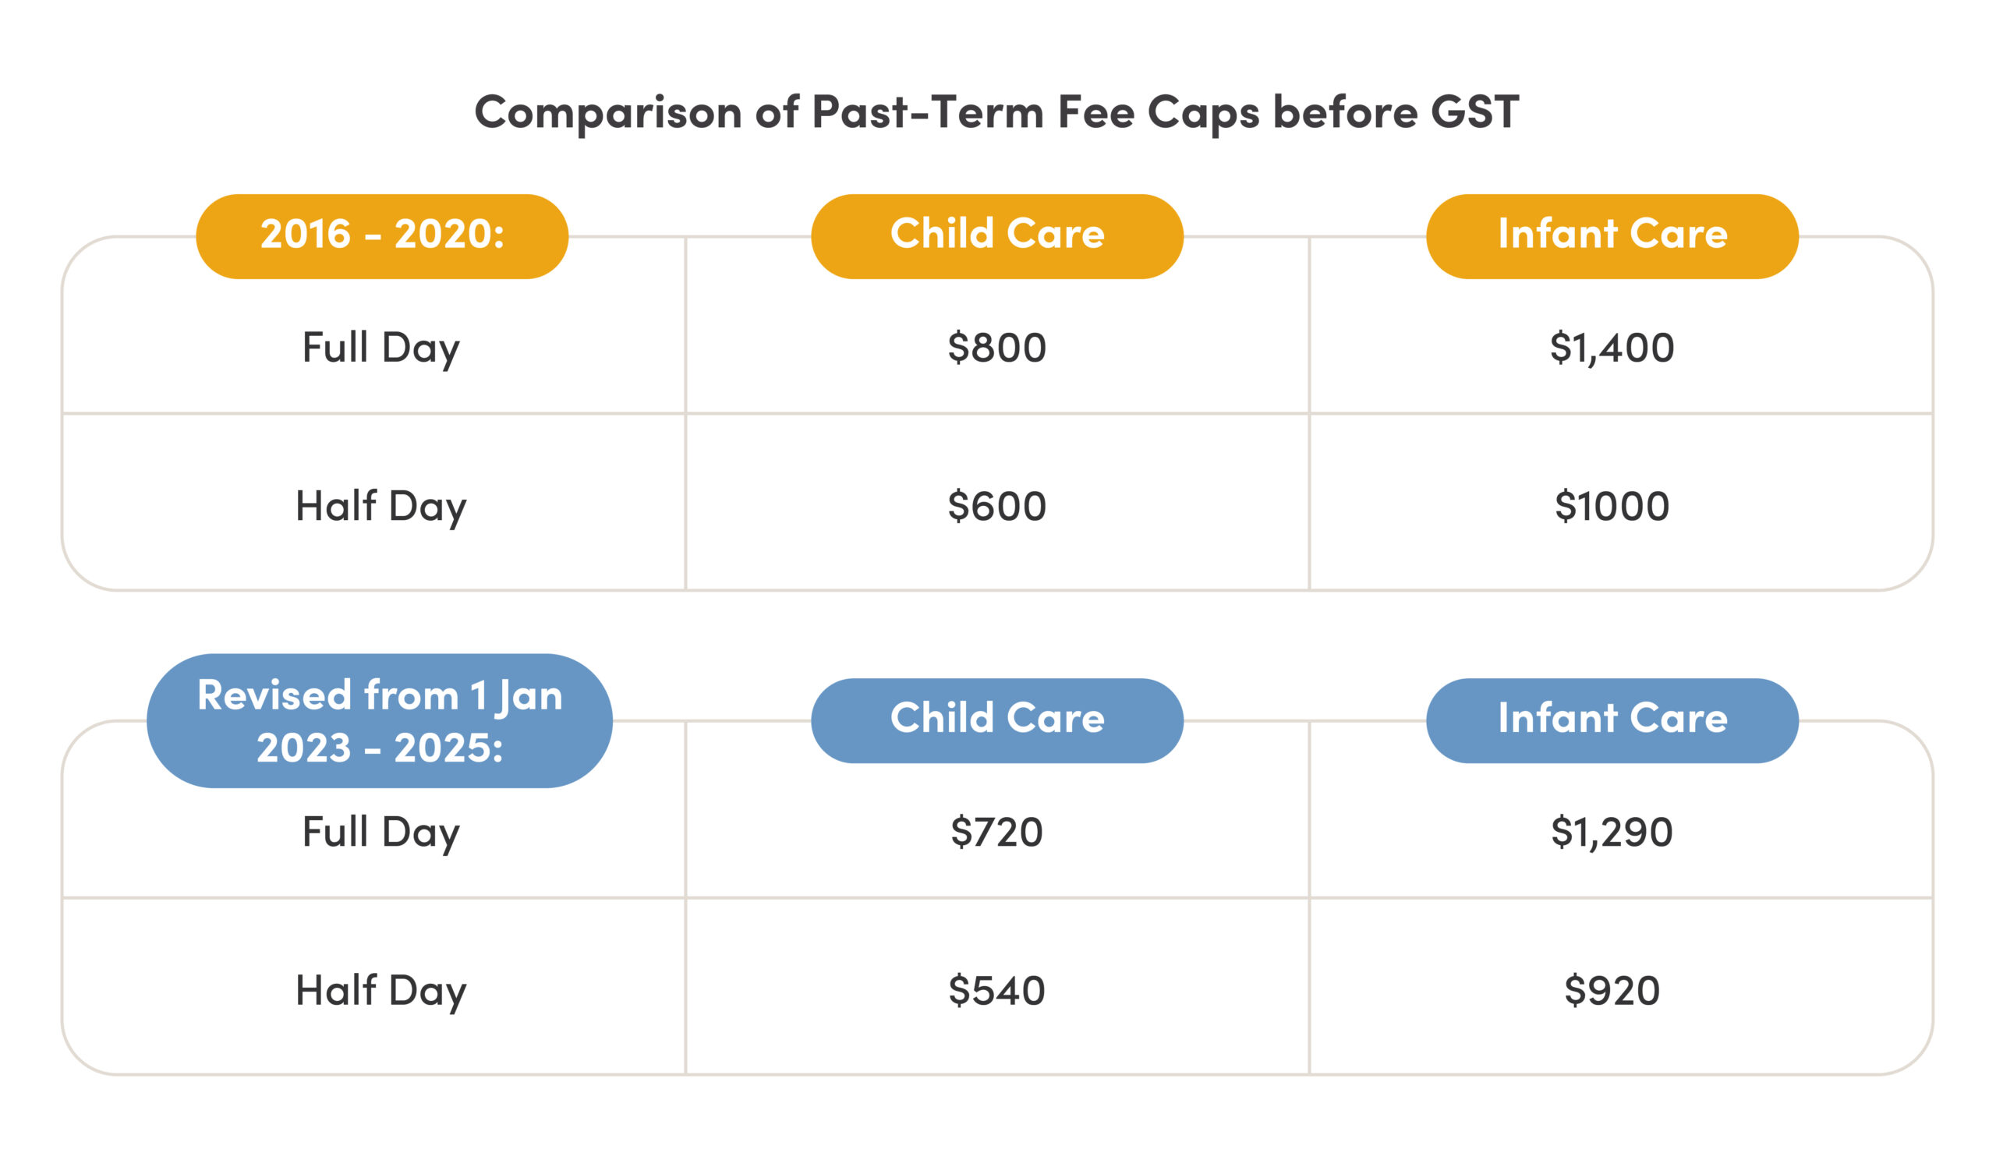Click the $1,290 revised infant care value
Image resolution: width=1996 pixels, height=1167 pixels.
click(x=1612, y=832)
